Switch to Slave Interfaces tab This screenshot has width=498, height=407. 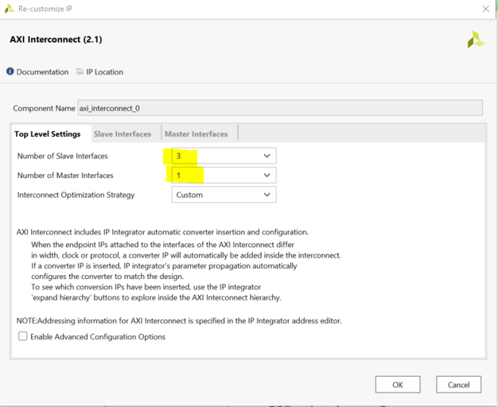(123, 134)
